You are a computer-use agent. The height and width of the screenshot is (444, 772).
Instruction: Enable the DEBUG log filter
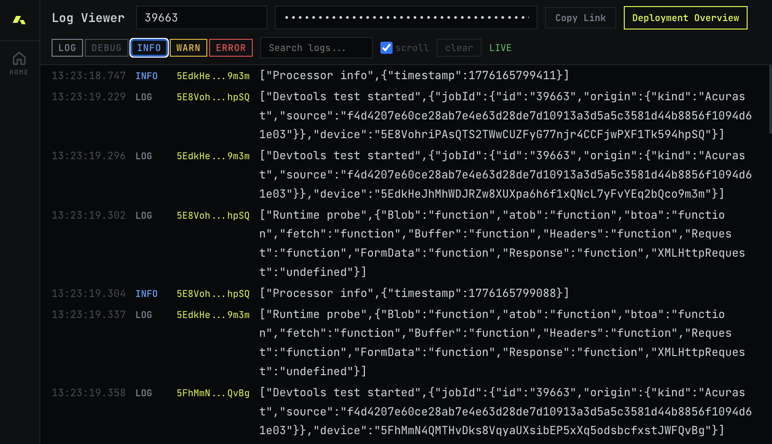[x=106, y=47]
